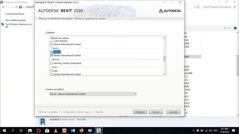This screenshot has height=134, width=239.
Task: Click the content list scrollbar thumb
Action: pyautogui.click(x=164, y=58)
